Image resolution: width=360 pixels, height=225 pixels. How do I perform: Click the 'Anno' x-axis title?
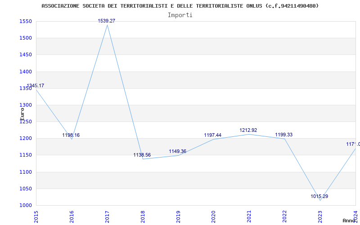coord(349,220)
